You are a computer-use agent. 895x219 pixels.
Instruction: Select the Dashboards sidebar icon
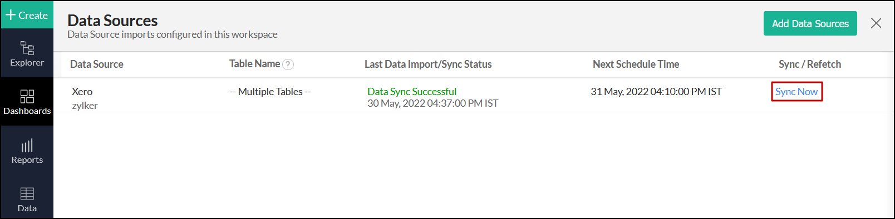point(27,102)
